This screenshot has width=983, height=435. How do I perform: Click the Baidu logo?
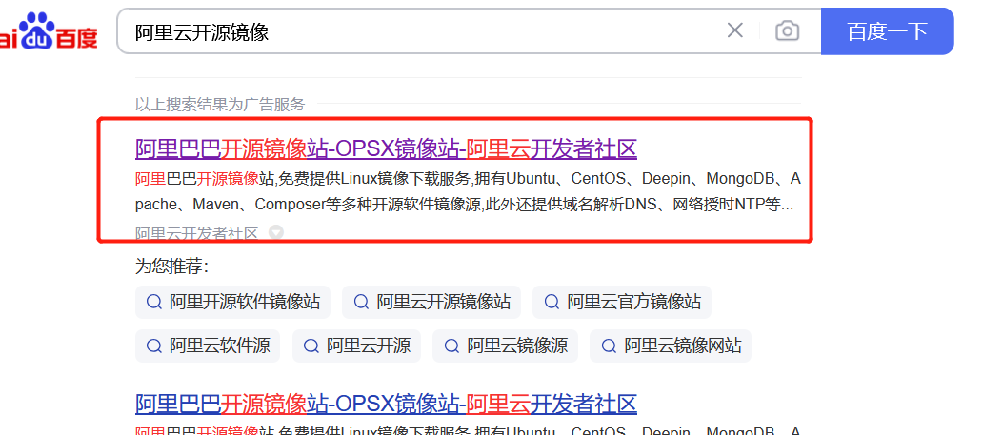coord(49,31)
